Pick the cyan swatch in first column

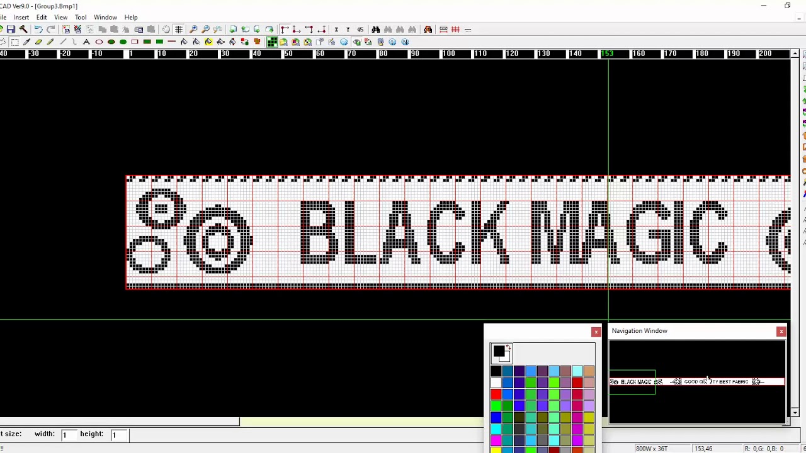pyautogui.click(x=496, y=429)
